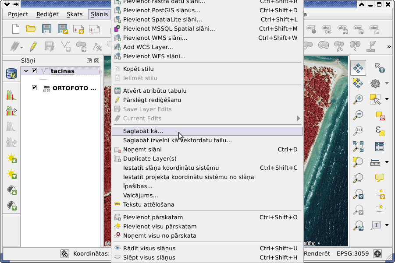Go to the last zoom extent

358,194
